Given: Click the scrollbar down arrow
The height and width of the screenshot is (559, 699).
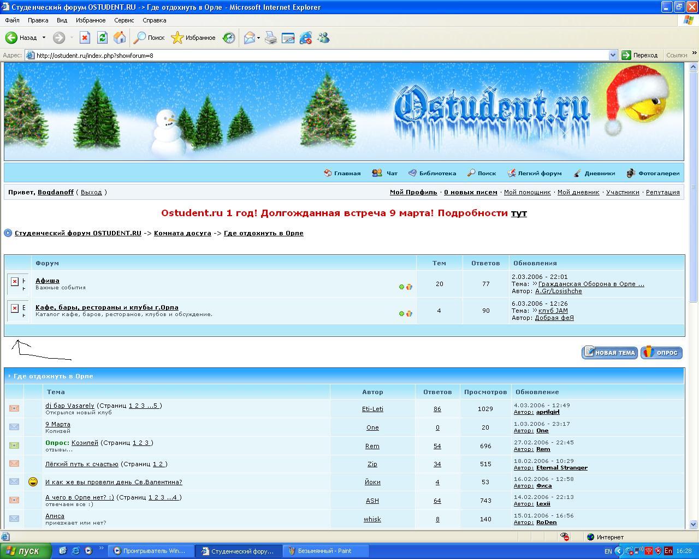Looking at the screenshot, I should [x=694, y=525].
